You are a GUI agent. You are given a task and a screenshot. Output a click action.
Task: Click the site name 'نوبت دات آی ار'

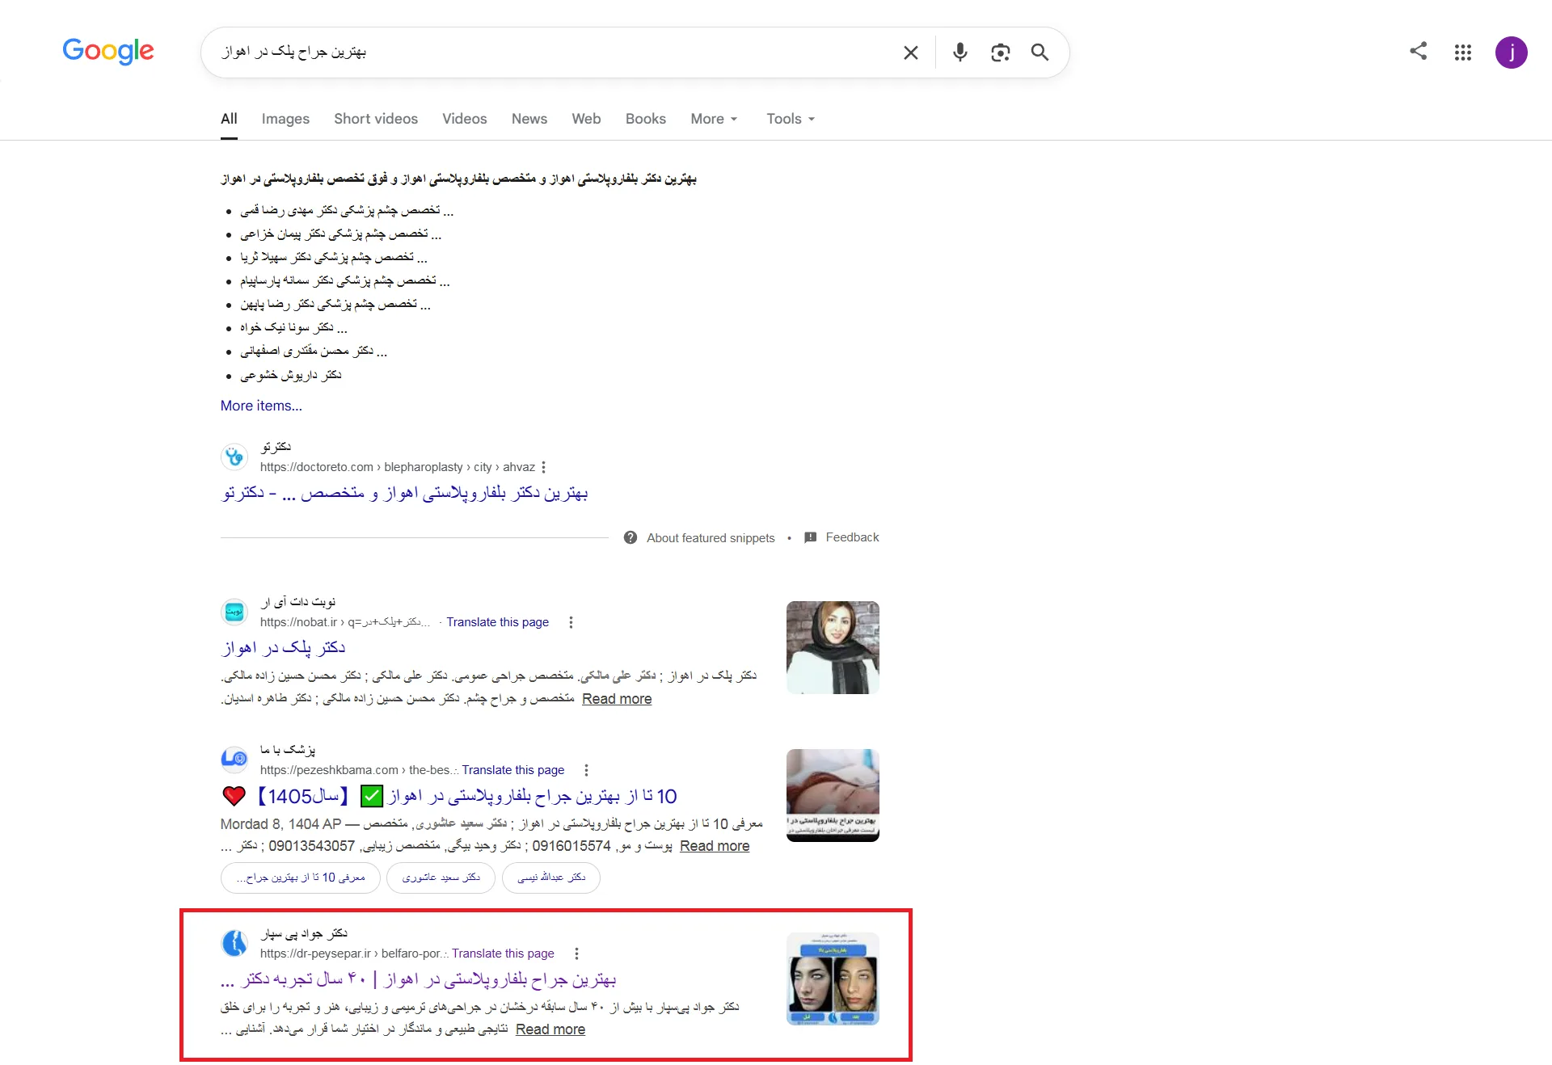(x=298, y=602)
